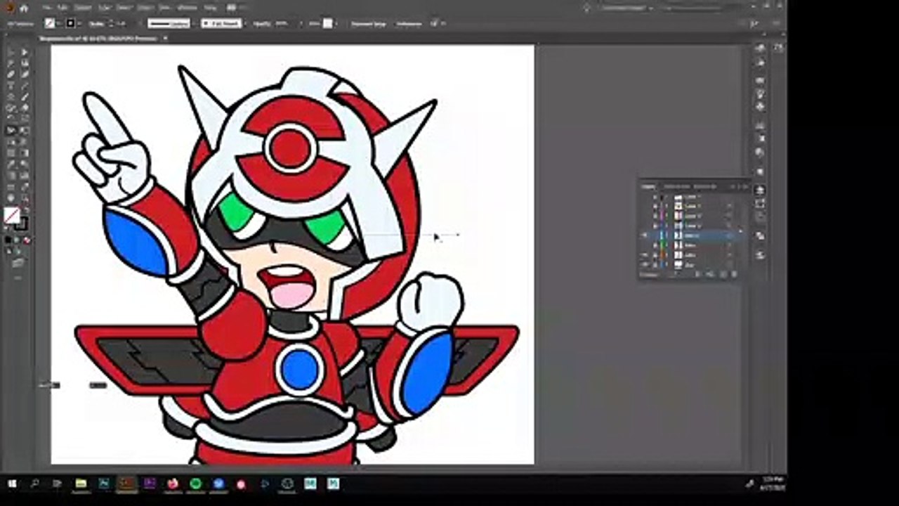Open the Layers panel icon in dock
Viewport: 899px width, 506px height.
[x=760, y=190]
